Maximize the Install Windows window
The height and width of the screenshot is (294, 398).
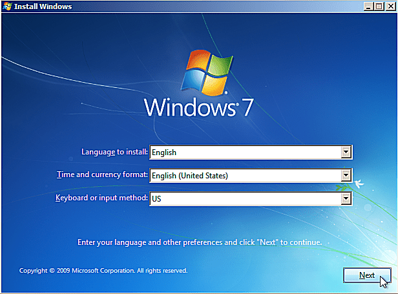[379, 6]
